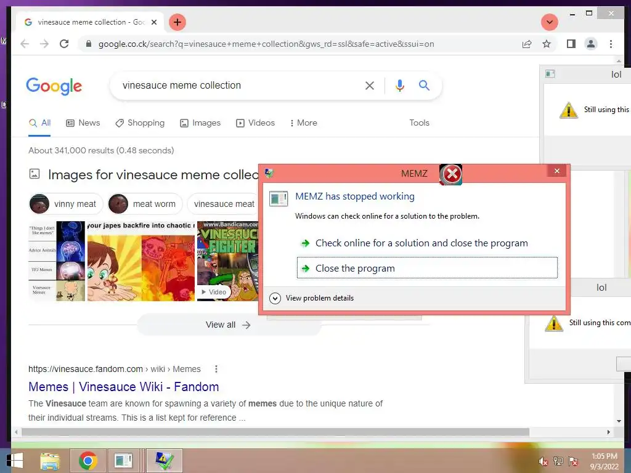This screenshot has width=631, height=473.
Task: Click the horizontal page scrollbar
Action: click(275, 432)
